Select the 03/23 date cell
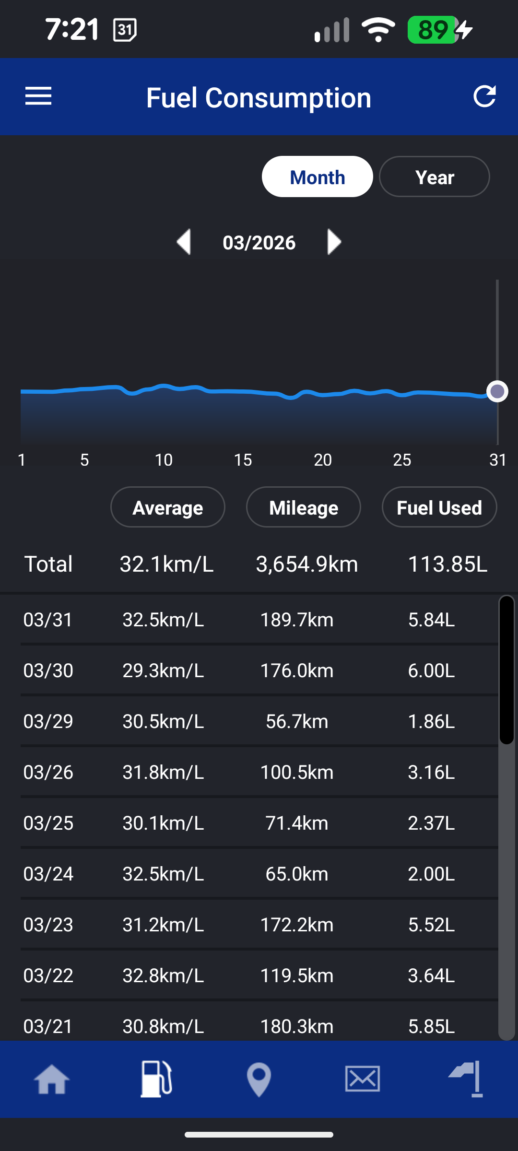 [48, 925]
